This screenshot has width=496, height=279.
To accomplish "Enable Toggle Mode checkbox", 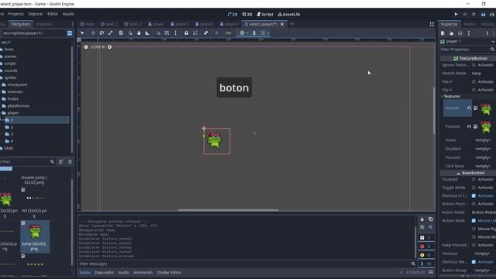I will [474, 188].
